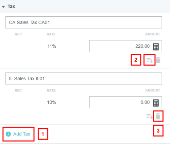This screenshot has height=144, width=170.
Task: Collapse the Tax section arrow
Action: [x=3, y=7]
